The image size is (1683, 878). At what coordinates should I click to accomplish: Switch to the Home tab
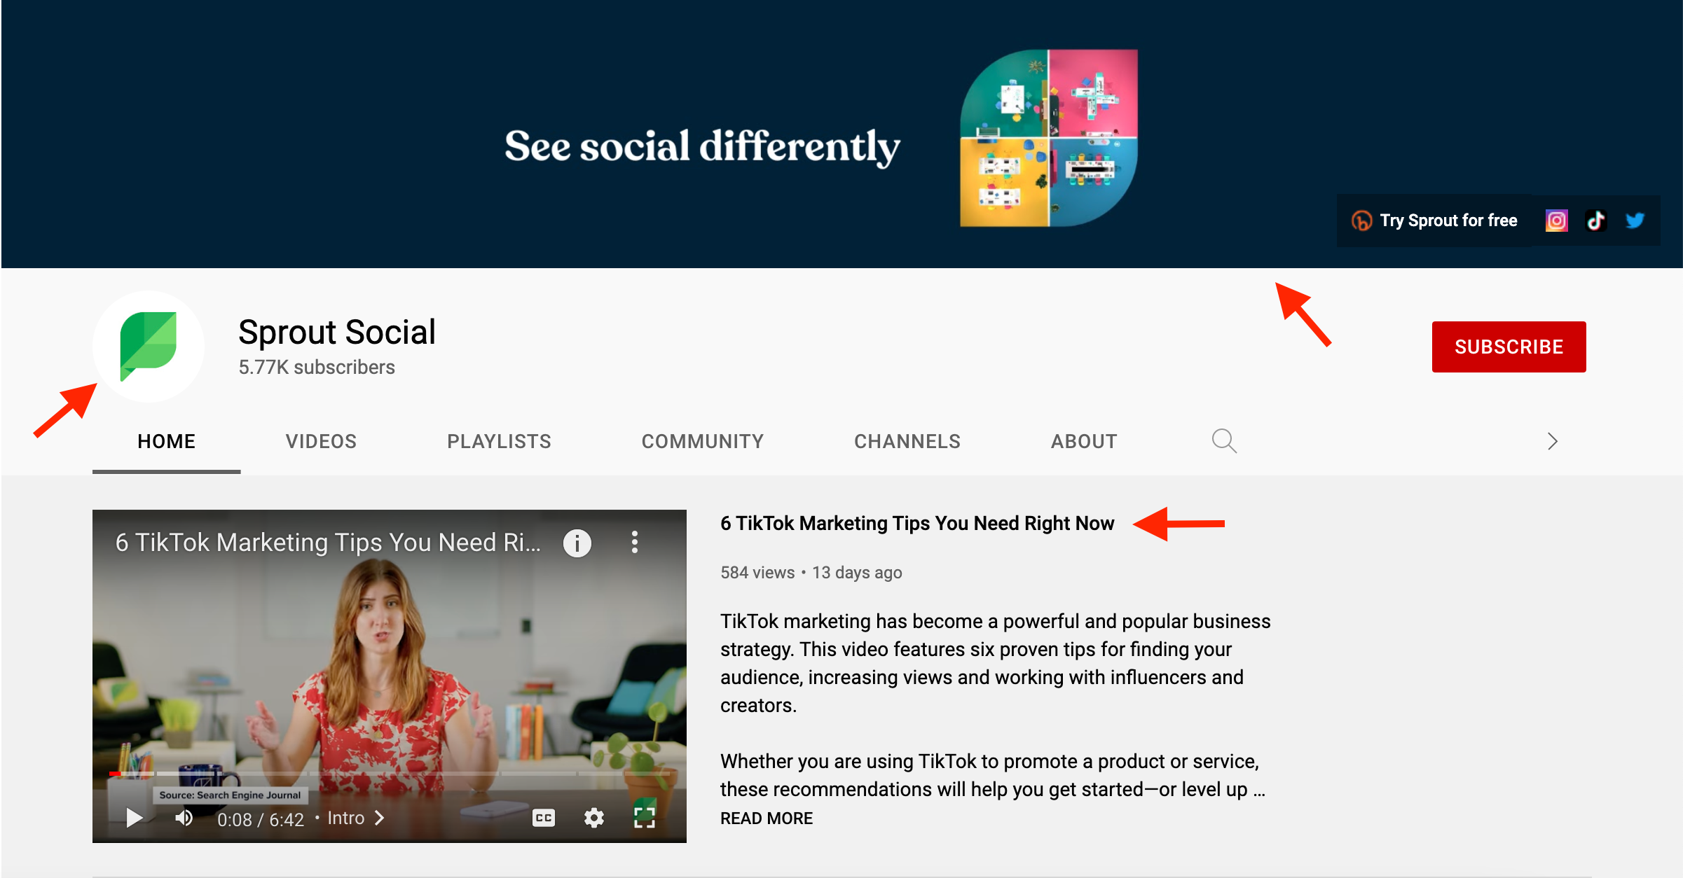(x=166, y=441)
